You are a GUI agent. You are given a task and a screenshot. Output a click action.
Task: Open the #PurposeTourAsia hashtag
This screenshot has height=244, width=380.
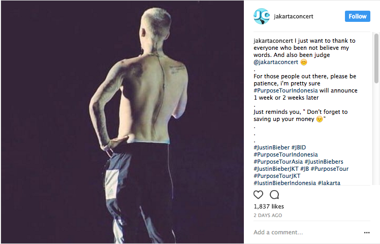278,162
